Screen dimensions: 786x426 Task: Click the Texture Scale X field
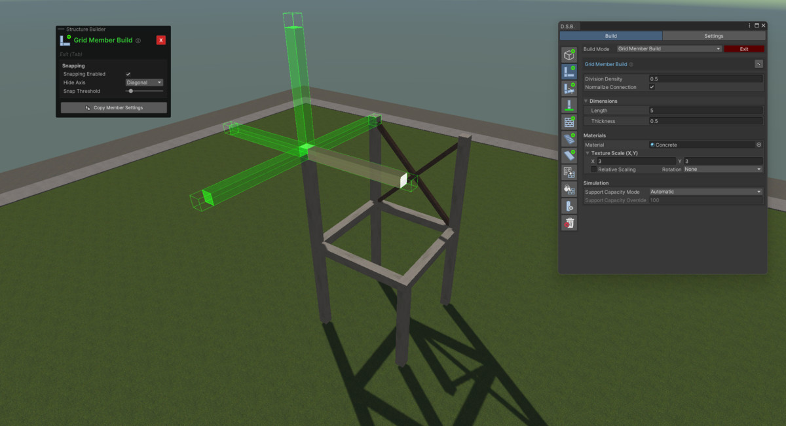coord(636,161)
